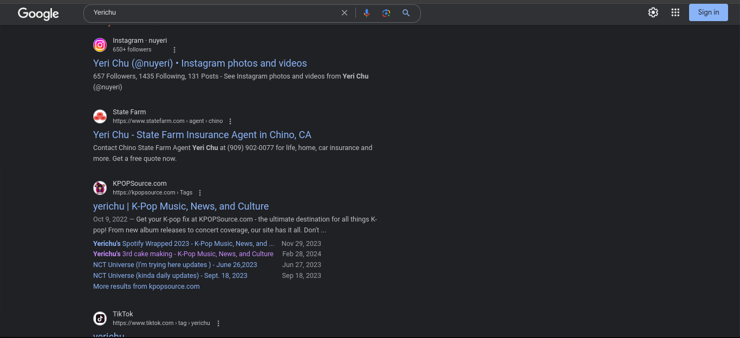Open NCT Universe Sept. 18, 2023 sublink
Viewport: 740px width, 338px height.
(x=170, y=276)
